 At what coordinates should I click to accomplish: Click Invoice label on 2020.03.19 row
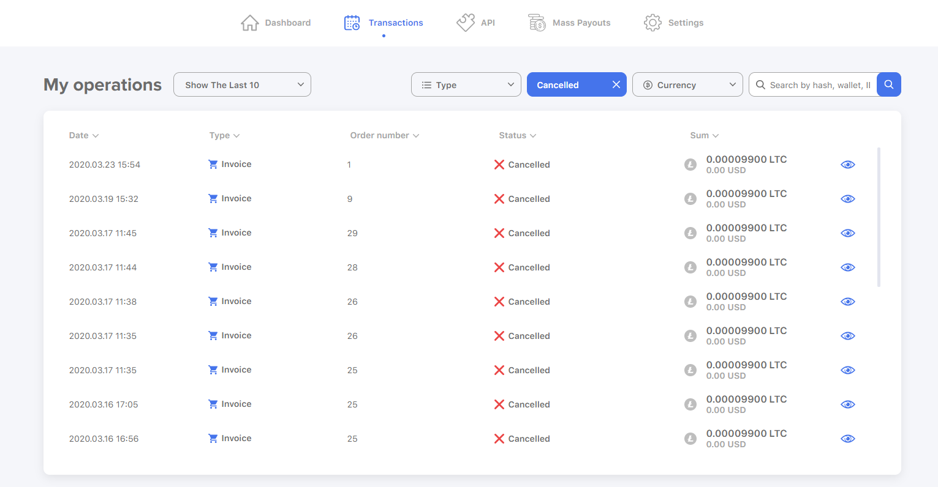point(236,198)
